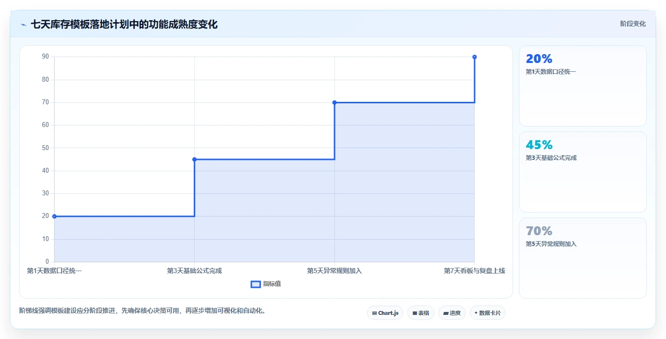Click the x-axis label 第3天基础公式完成
Image resolution: width=666 pixels, height=339 pixels.
pos(194,271)
